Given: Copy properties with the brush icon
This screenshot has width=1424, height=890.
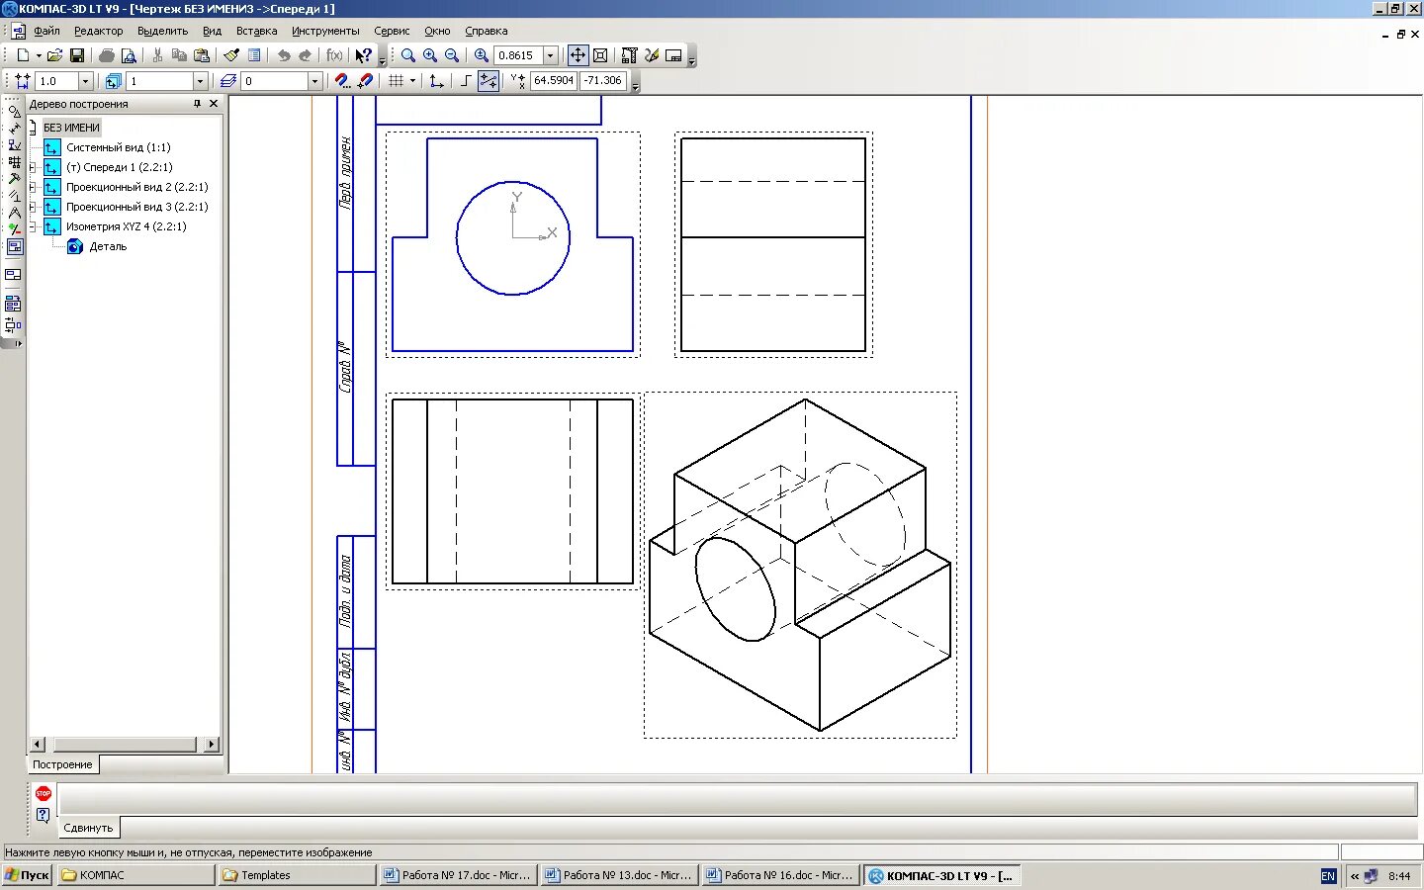Looking at the screenshot, I should click(x=231, y=55).
